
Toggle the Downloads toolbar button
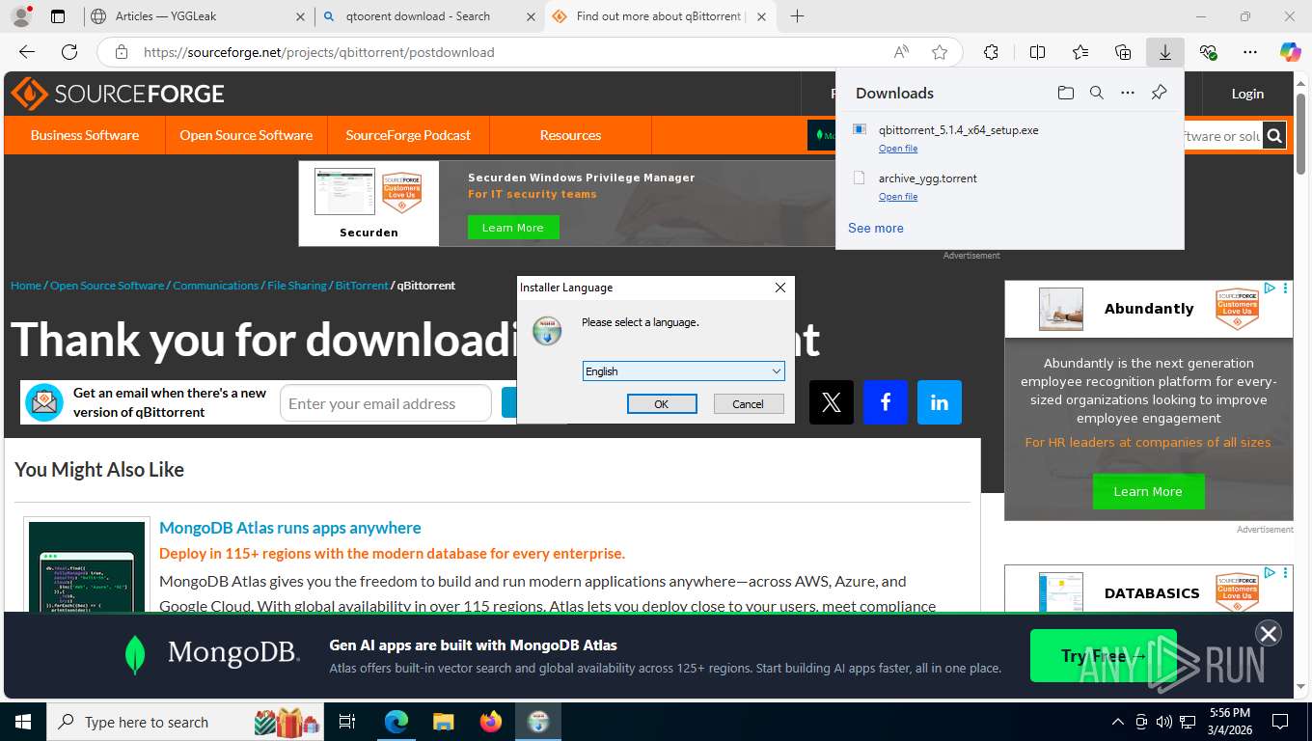point(1165,52)
